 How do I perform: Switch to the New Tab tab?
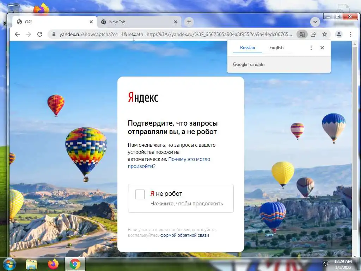click(x=138, y=22)
